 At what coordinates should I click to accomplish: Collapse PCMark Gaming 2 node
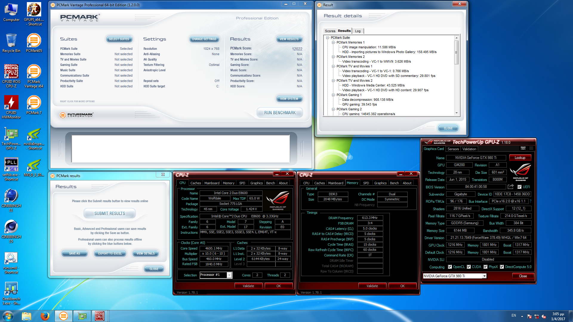[x=333, y=109]
